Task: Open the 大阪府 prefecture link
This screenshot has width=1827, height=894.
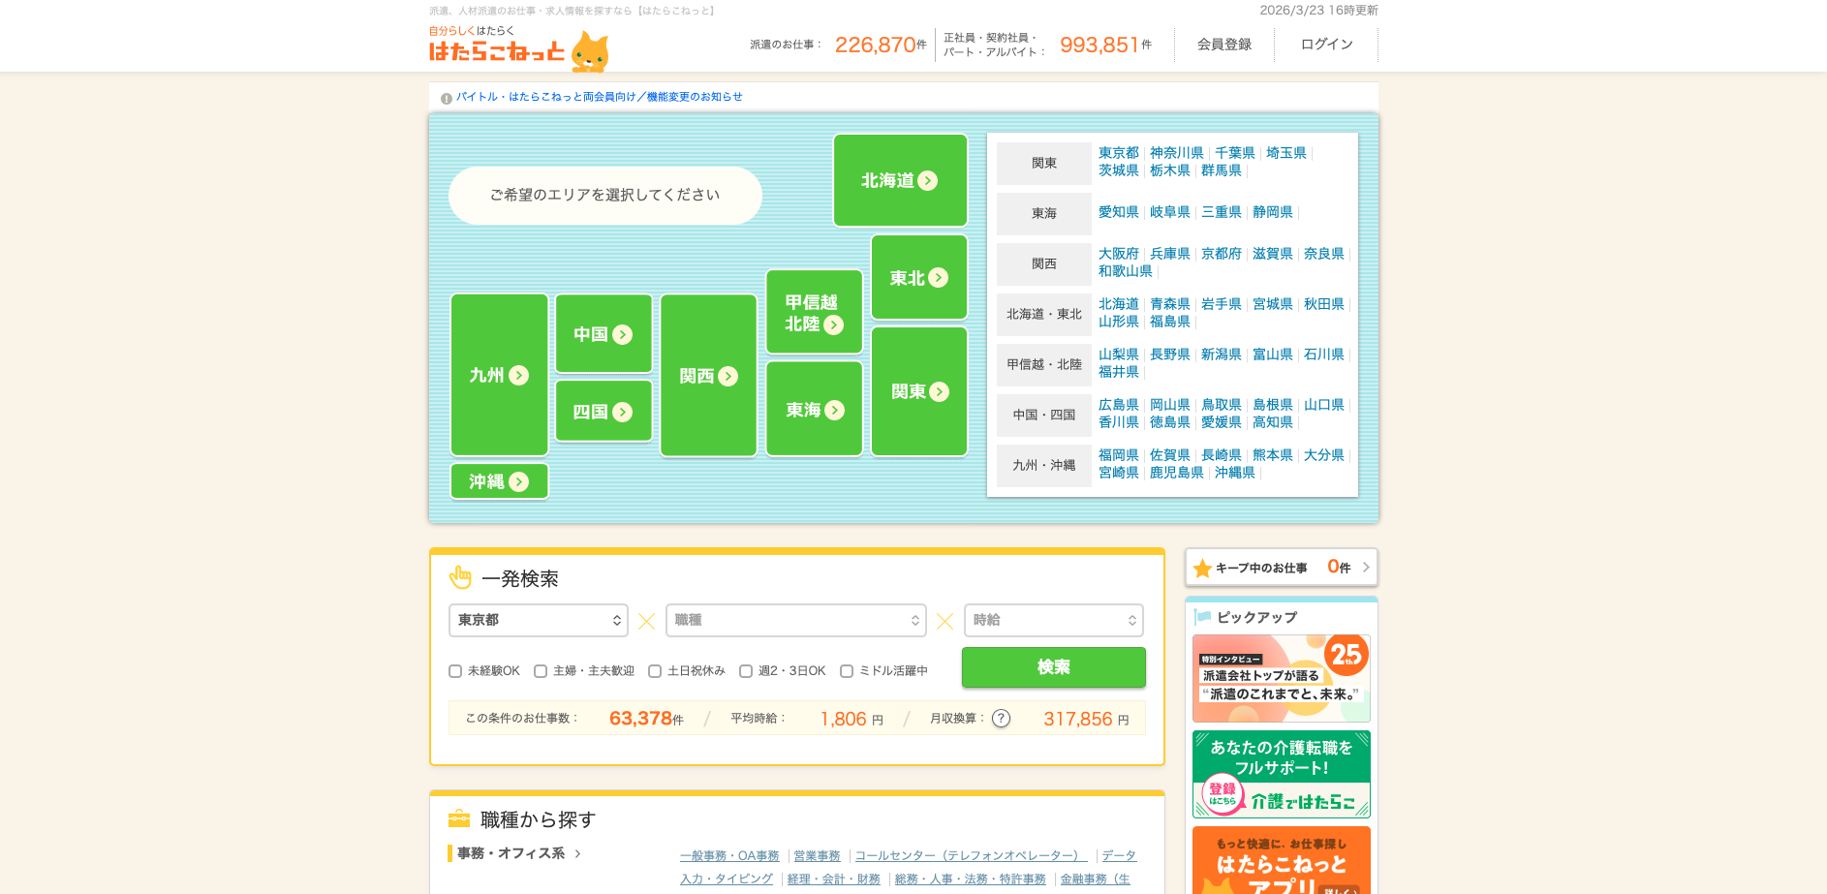Action: pyautogui.click(x=1118, y=254)
